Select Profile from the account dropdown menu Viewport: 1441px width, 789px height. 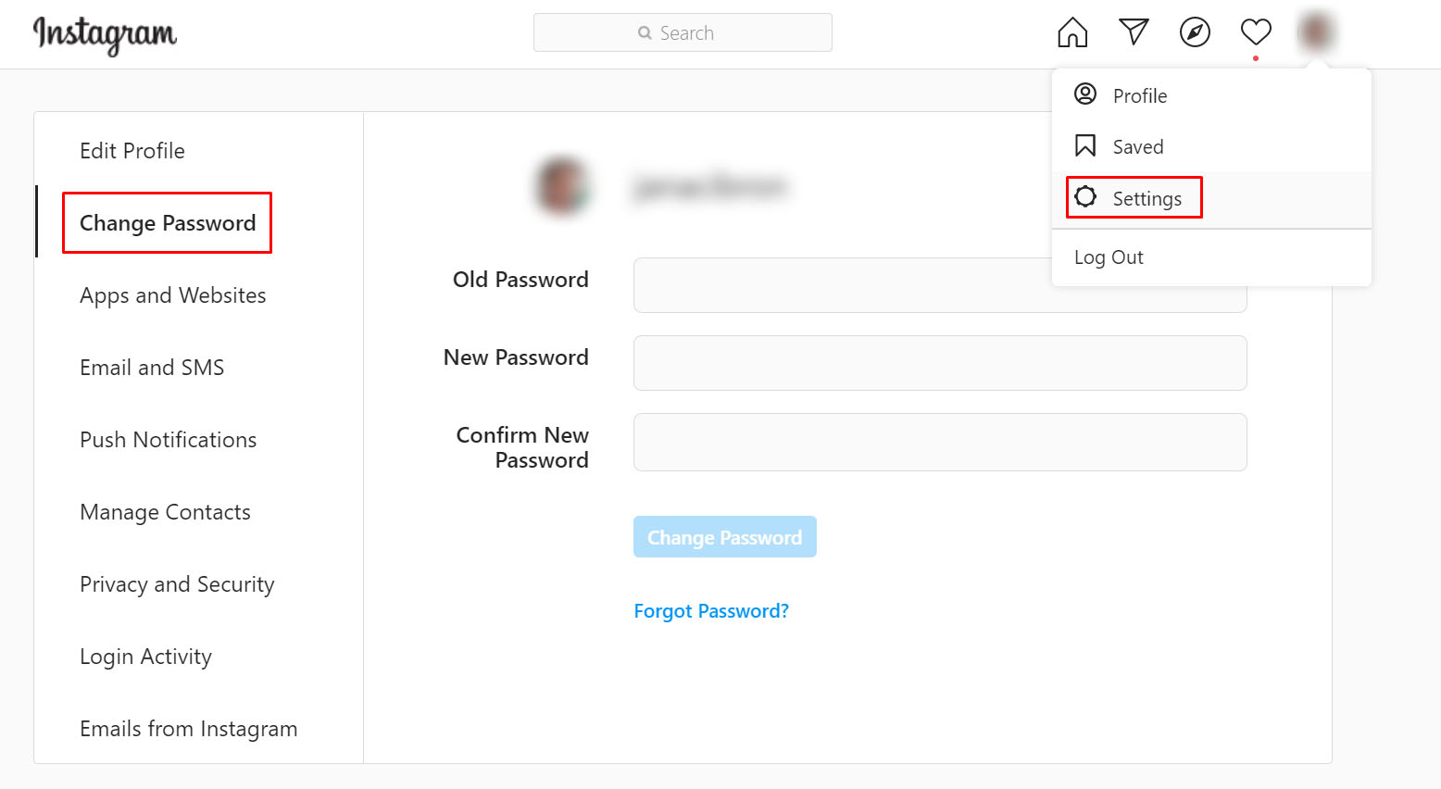pos(1139,96)
